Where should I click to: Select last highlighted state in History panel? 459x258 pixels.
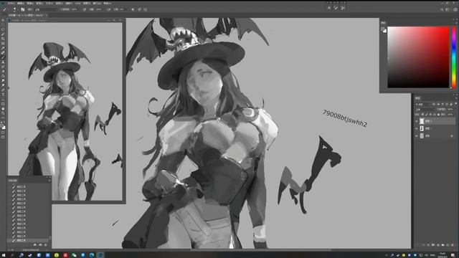(x=28, y=240)
